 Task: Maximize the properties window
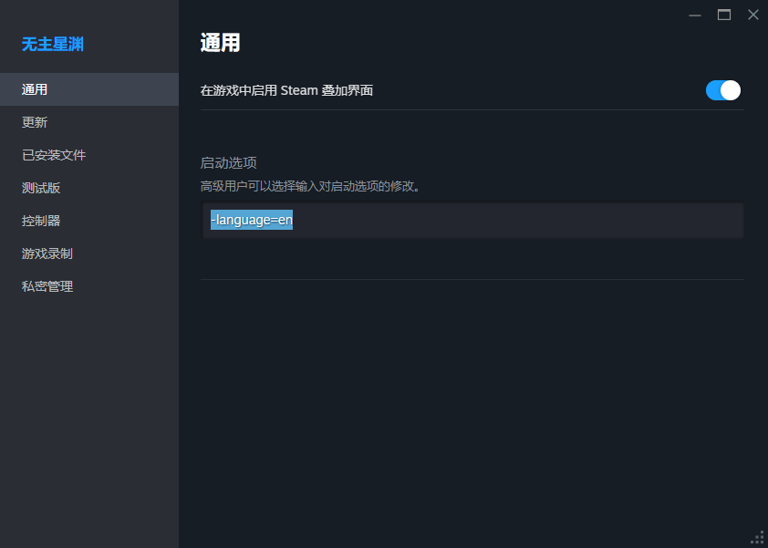724,16
